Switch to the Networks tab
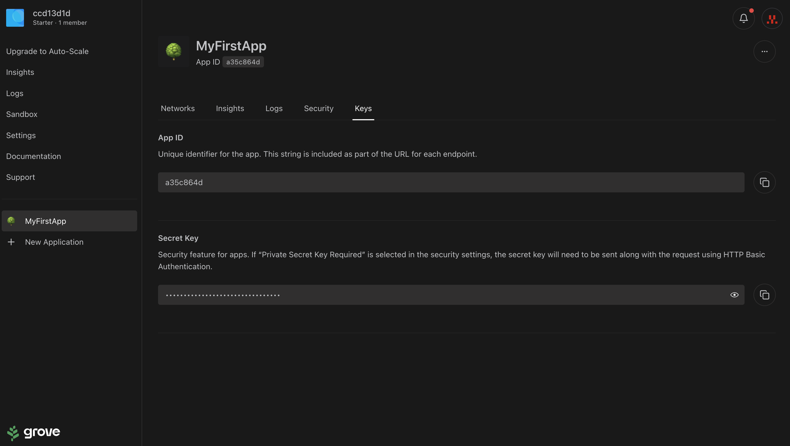 click(178, 108)
